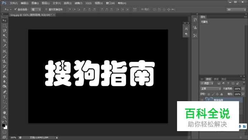Open the opacity slider arrow
Image resolution: width=248 pixels, height=140 pixels.
pyautogui.click(x=243, y=89)
